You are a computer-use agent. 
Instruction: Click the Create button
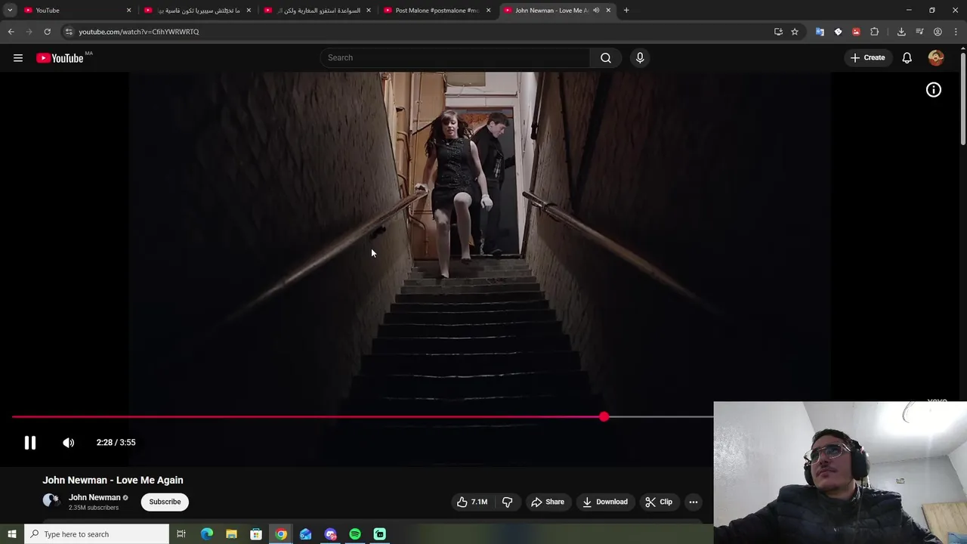(x=867, y=57)
